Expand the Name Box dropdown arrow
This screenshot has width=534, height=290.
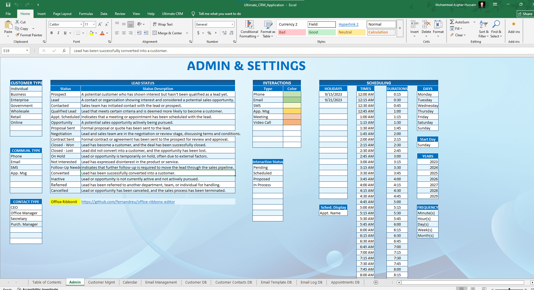(27, 51)
